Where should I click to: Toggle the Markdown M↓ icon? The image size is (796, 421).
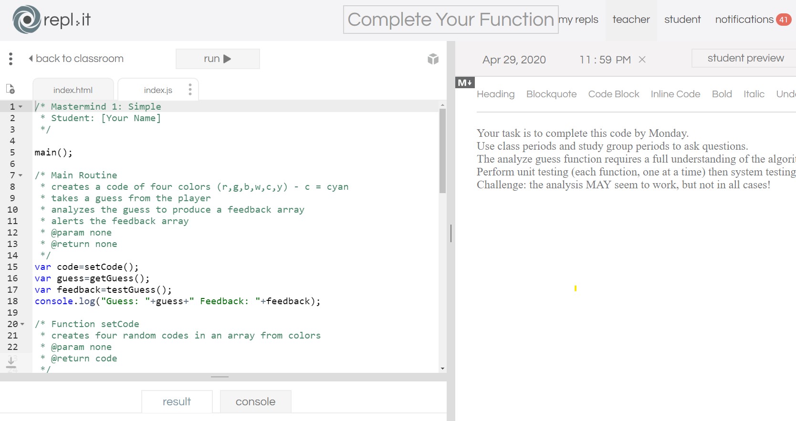(x=465, y=82)
